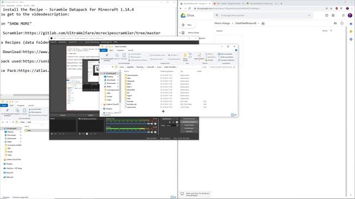The image size is (355, 199).
Task: Click Chrome back navigation arrow
Action: click(181, 8)
